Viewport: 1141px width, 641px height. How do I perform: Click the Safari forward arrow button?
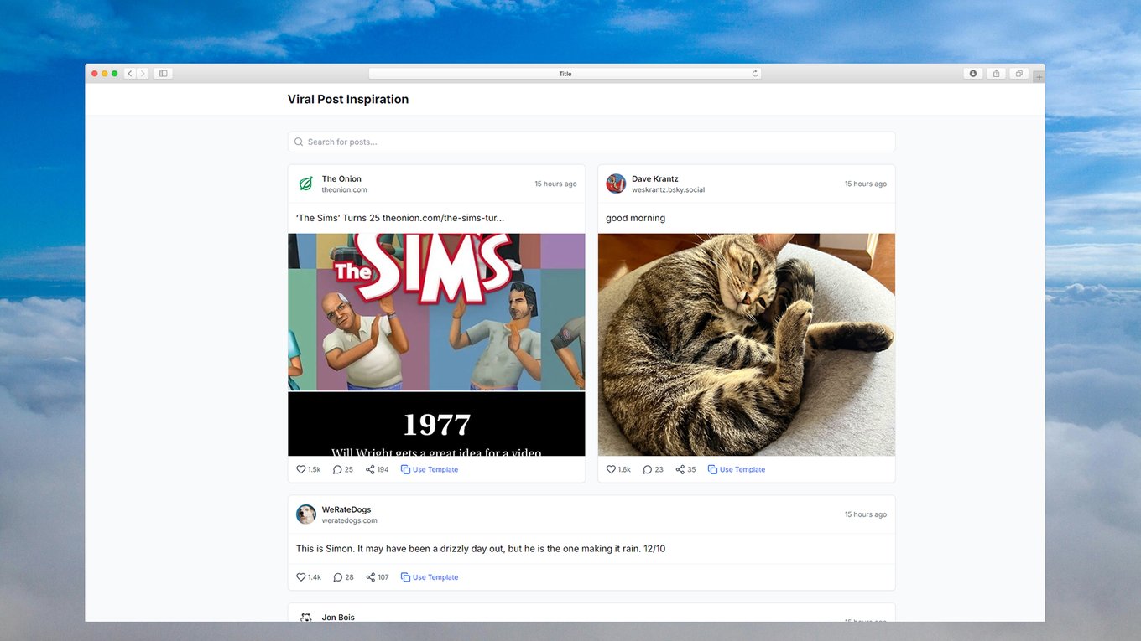[143, 74]
